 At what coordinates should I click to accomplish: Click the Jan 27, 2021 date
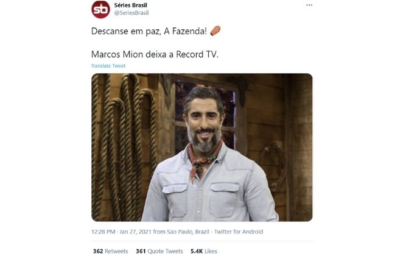pos(135,232)
